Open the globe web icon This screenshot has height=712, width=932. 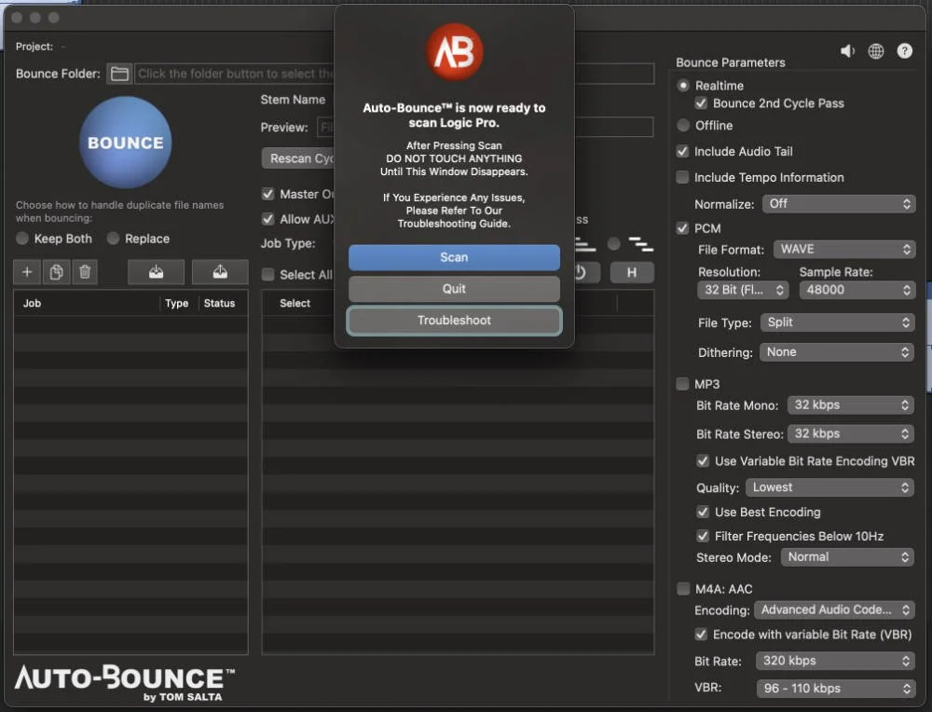[x=875, y=51]
